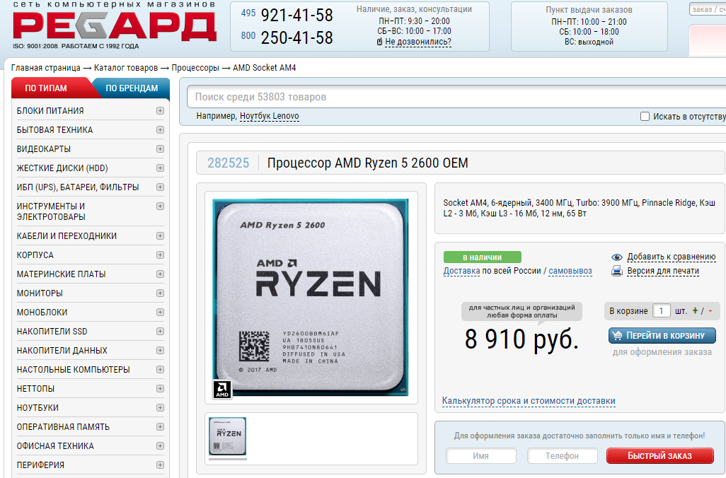Click the ПЕРЕЙТИ В КОРЗИНУ button
This screenshot has height=478, width=726.
pyautogui.click(x=662, y=335)
